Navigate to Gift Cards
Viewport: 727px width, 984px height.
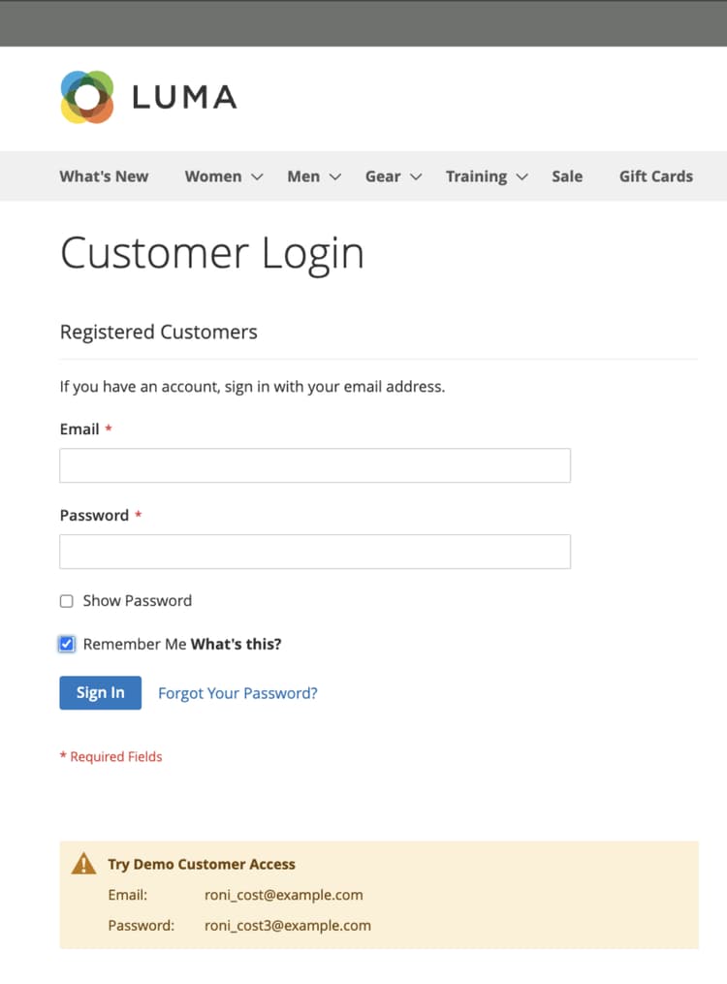pos(656,176)
